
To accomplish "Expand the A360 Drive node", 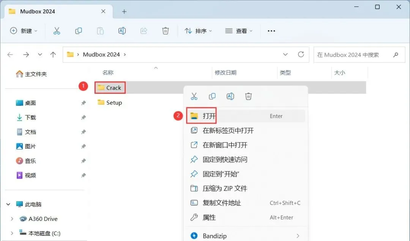I will pyautogui.click(x=12, y=219).
